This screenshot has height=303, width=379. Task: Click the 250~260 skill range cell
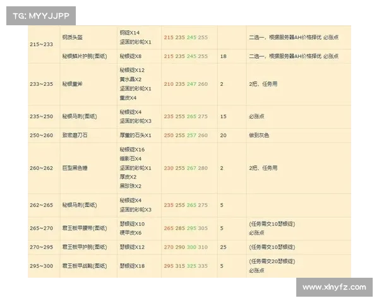point(42,136)
